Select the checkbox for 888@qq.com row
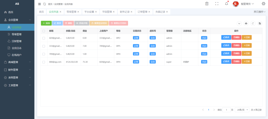The height and width of the screenshot is (119, 268). click(44, 62)
